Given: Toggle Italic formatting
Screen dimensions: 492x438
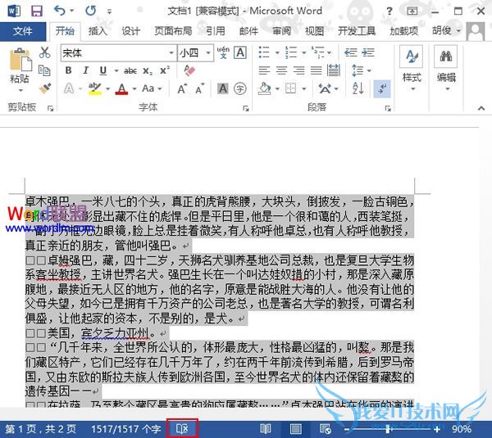Looking at the screenshot, I should click(85, 70).
